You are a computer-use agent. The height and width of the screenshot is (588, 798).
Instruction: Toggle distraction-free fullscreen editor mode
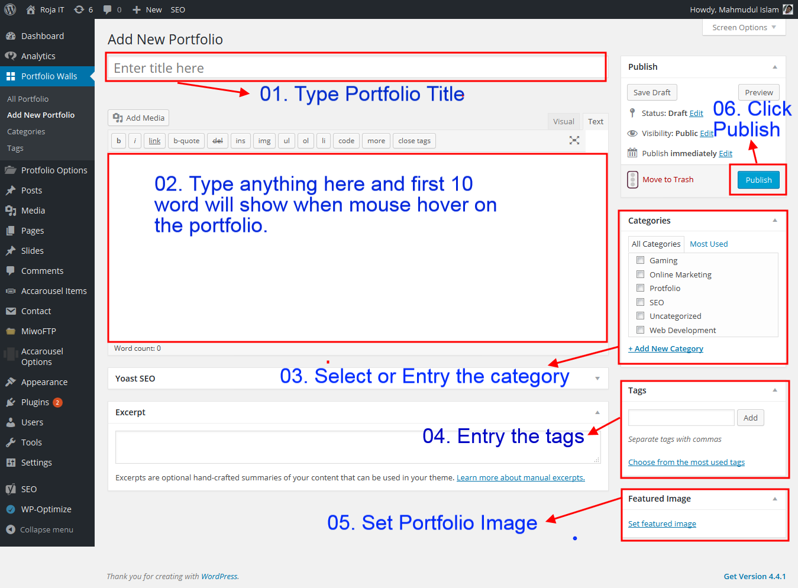[x=574, y=140]
